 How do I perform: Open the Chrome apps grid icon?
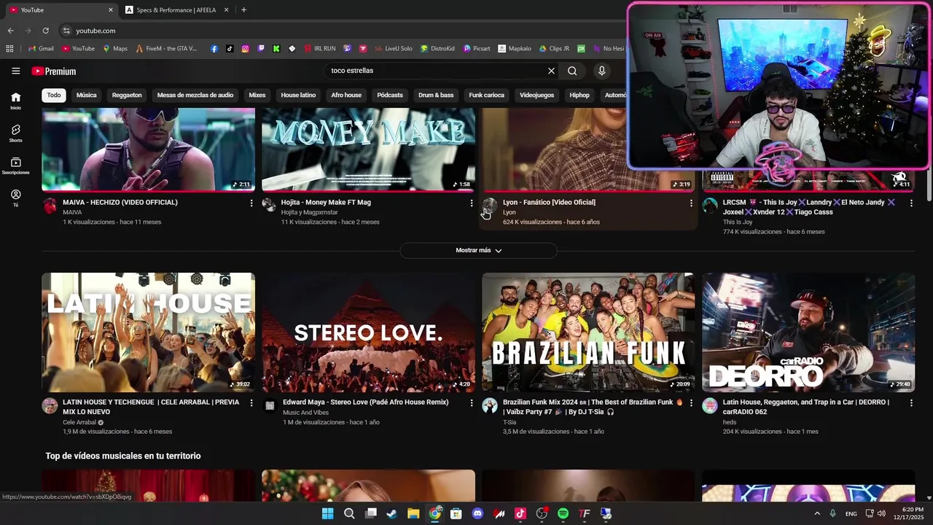tap(9, 49)
